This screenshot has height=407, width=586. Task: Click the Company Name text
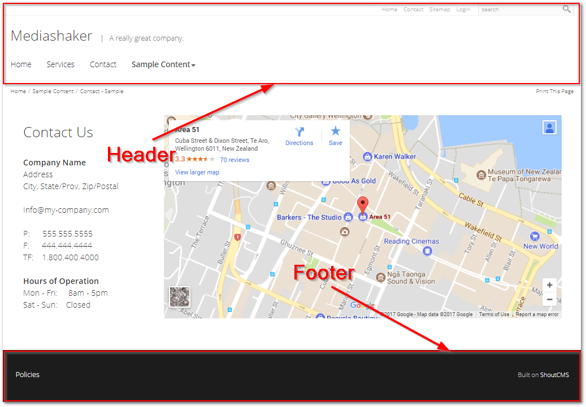pyautogui.click(x=55, y=163)
